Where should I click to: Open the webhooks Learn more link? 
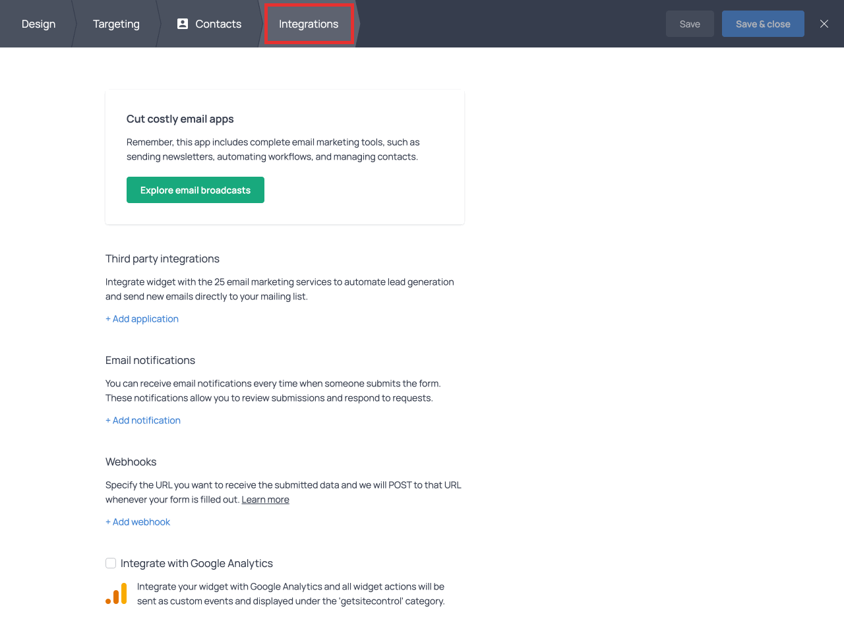[265, 500]
